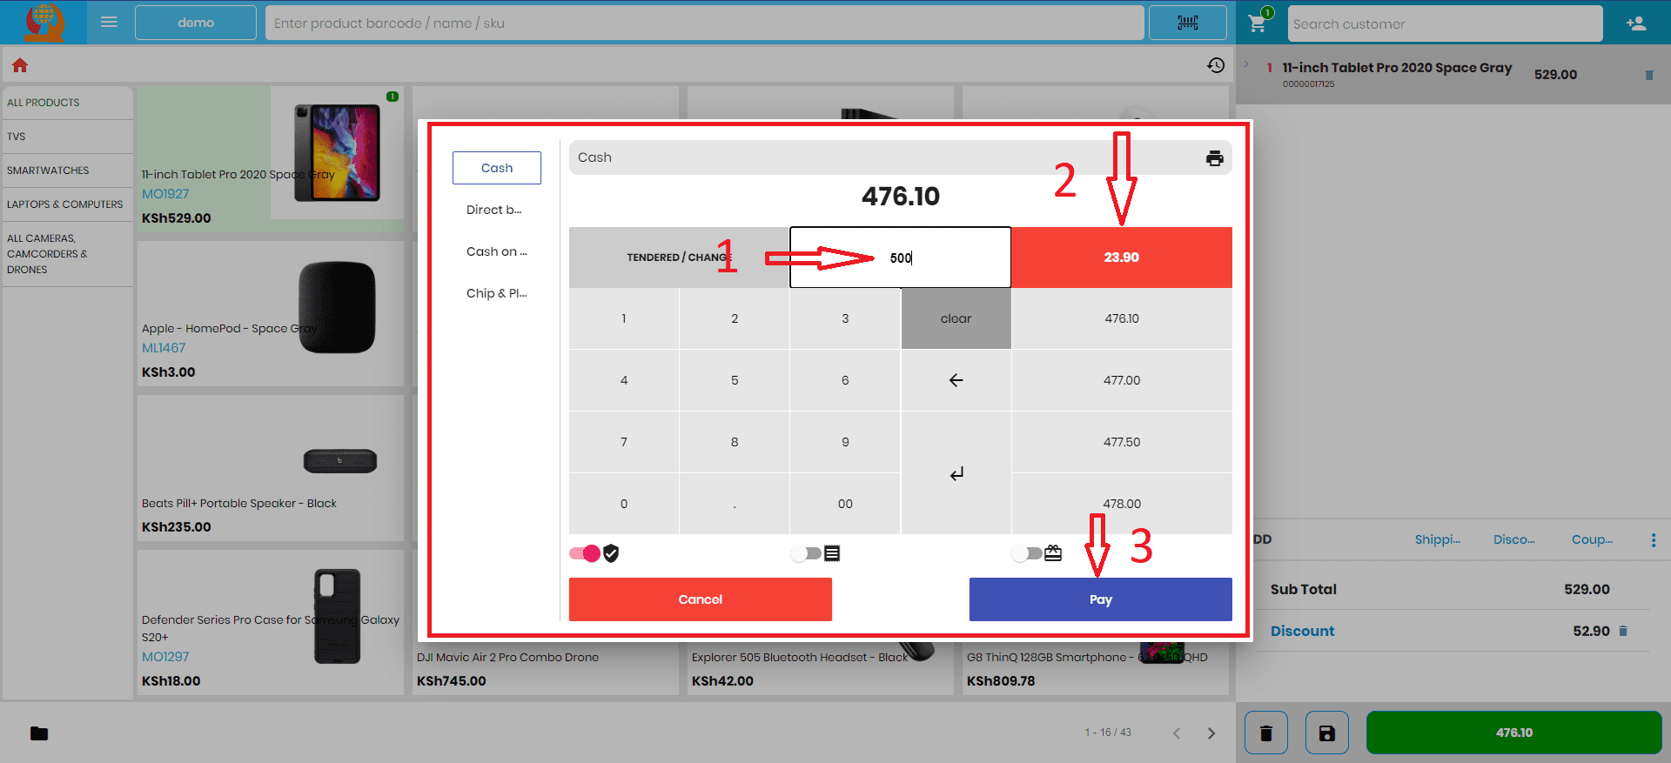Click the printer icon in Cash header
The image size is (1671, 763).
coord(1214,158)
